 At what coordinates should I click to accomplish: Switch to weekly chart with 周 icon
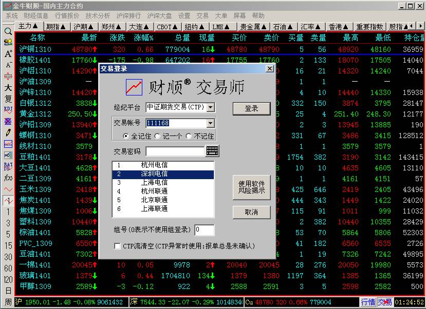point(8,302)
